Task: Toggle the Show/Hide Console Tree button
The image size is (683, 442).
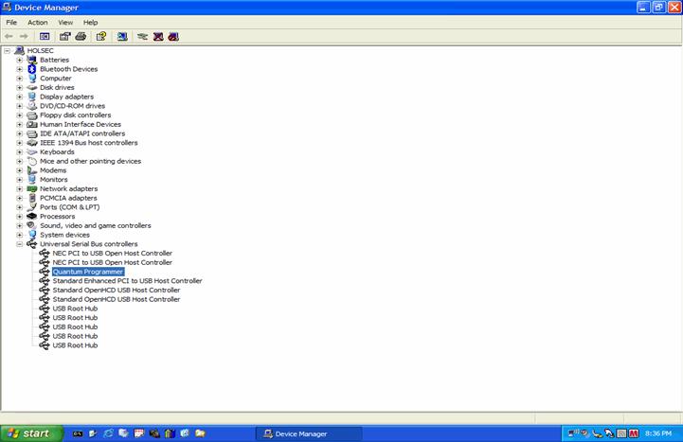Action: (45, 37)
